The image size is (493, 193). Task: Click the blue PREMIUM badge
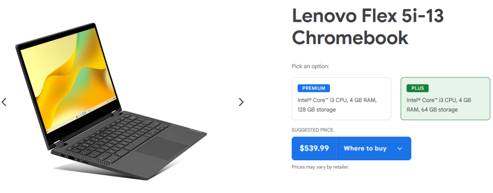(x=314, y=88)
